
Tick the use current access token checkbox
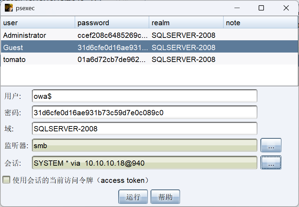click(x=6, y=180)
